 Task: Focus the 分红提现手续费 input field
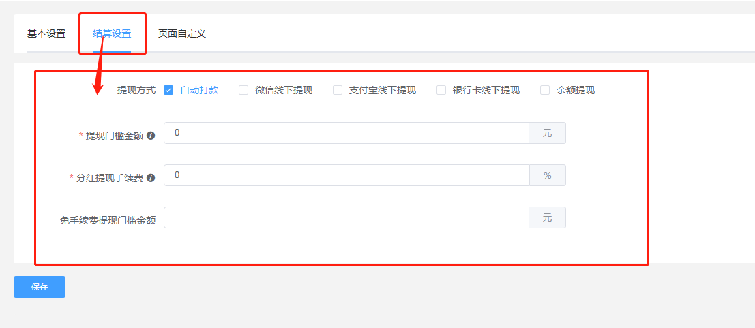[x=346, y=175]
